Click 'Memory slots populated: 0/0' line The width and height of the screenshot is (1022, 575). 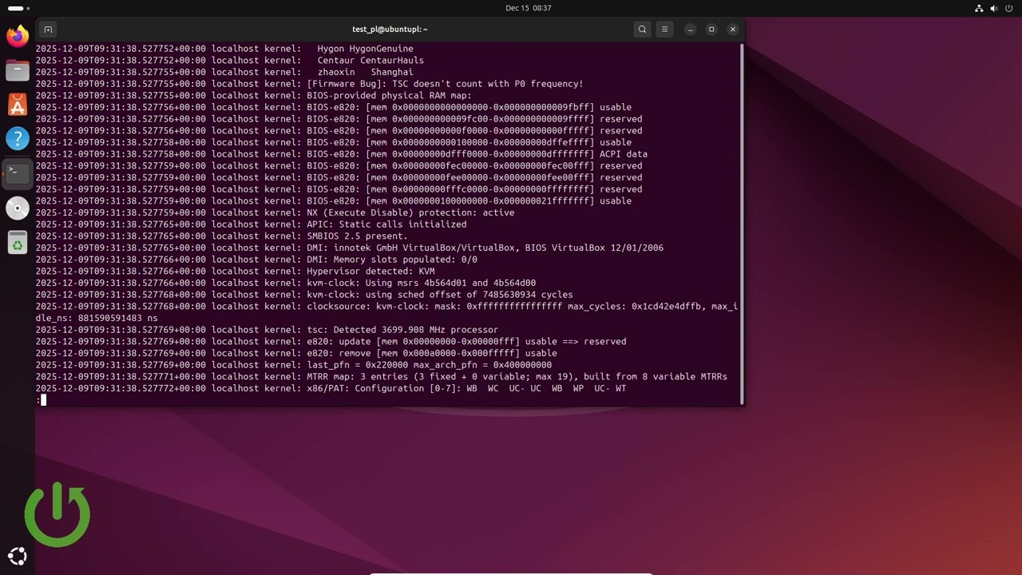(x=256, y=260)
